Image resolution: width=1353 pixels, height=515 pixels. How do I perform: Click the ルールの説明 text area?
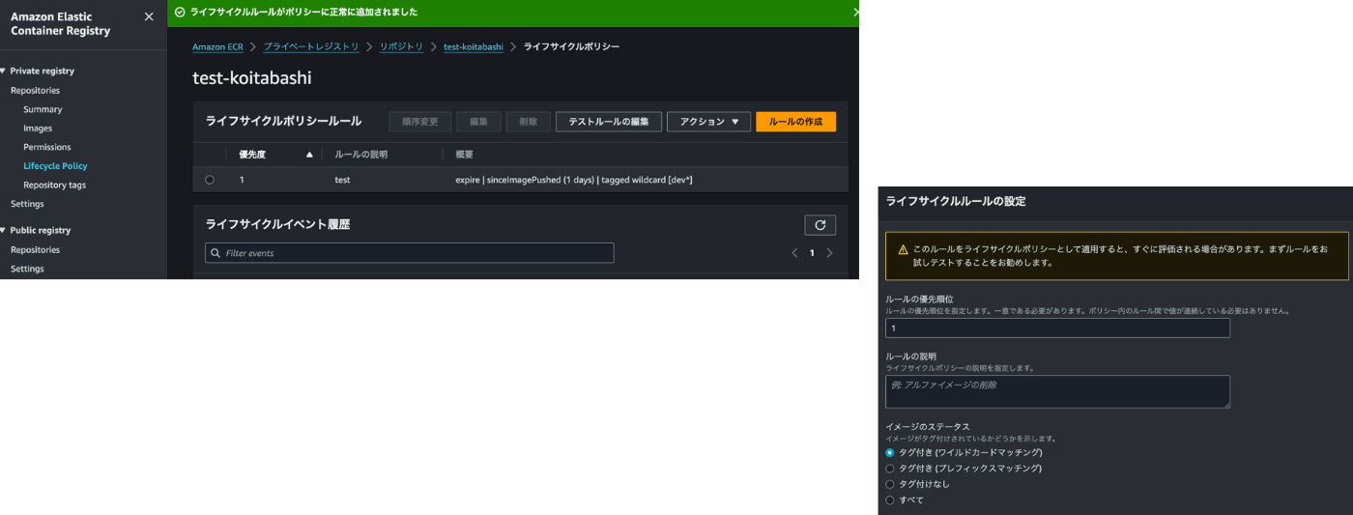point(1057,391)
